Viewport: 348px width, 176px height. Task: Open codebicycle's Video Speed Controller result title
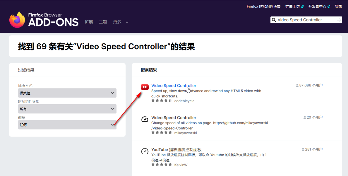coord(174,86)
